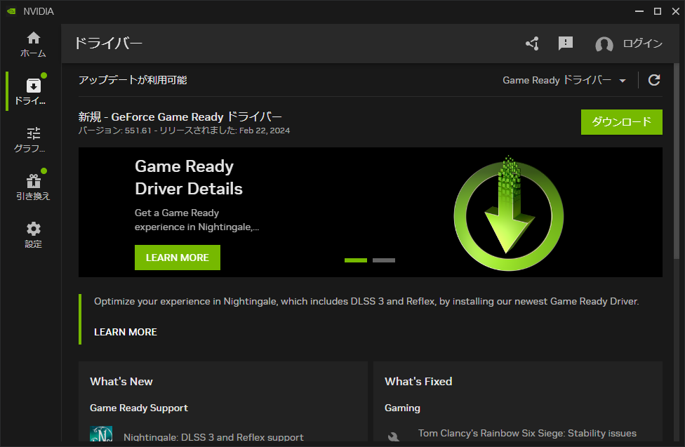Click the Rainbow Six Siege thumbnail under What's Fixed
The image size is (685, 447).
coord(395,435)
